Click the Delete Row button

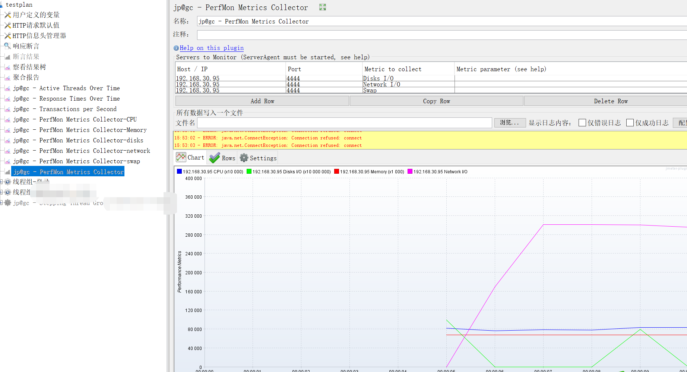point(606,101)
